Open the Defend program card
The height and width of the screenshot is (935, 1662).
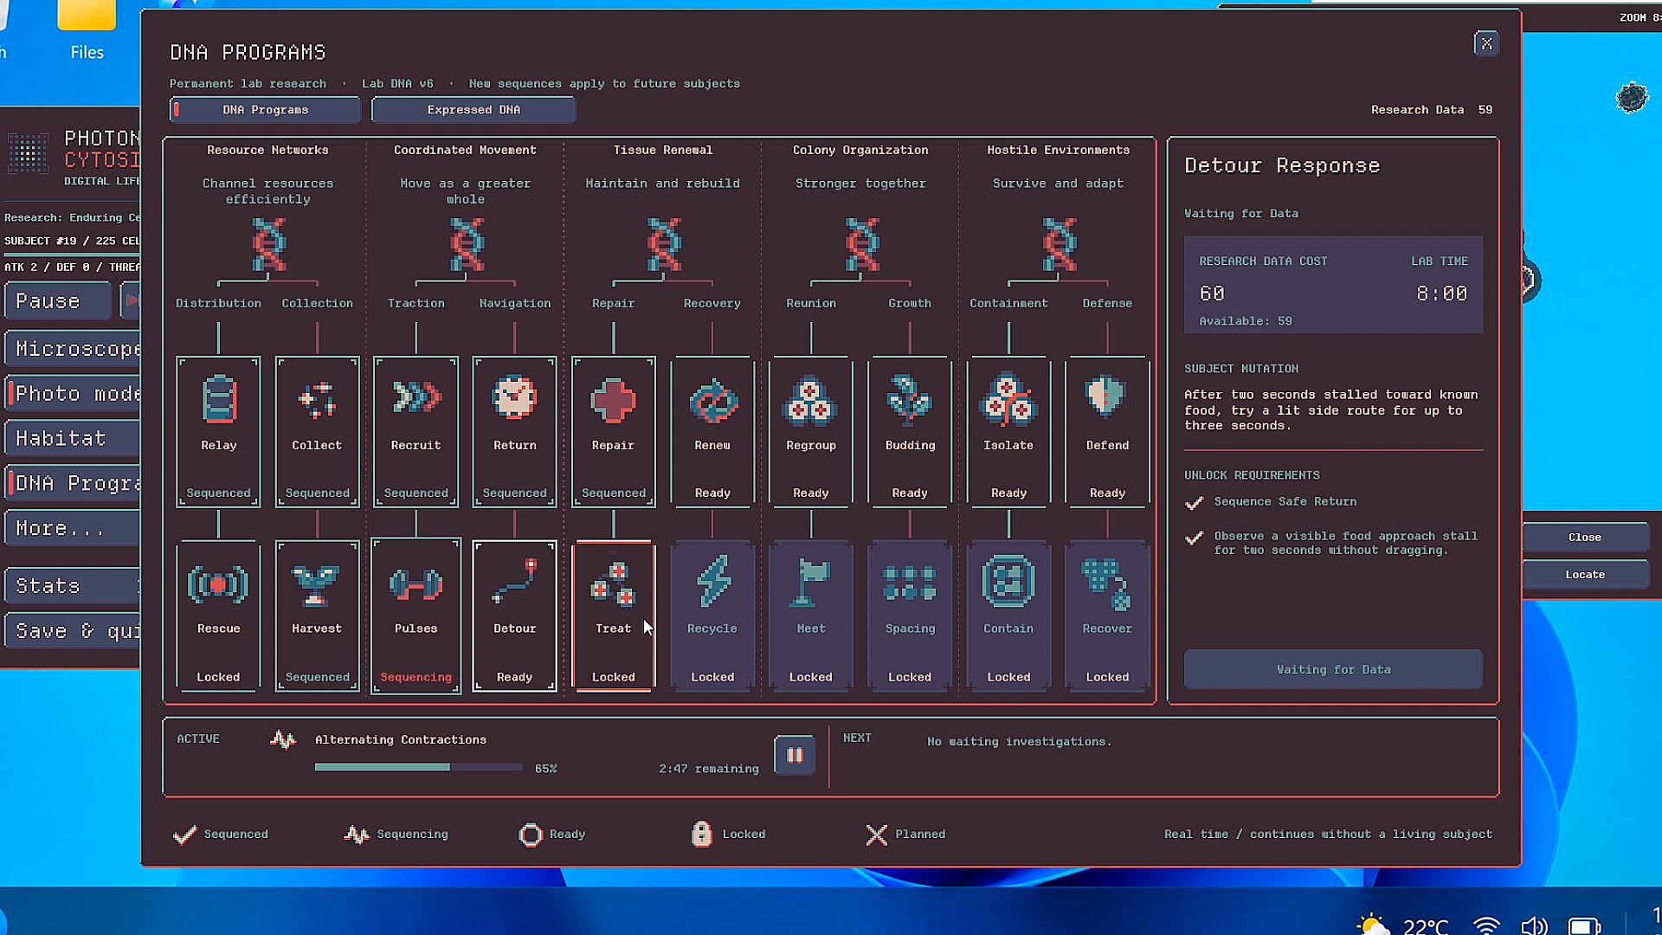tap(1107, 431)
